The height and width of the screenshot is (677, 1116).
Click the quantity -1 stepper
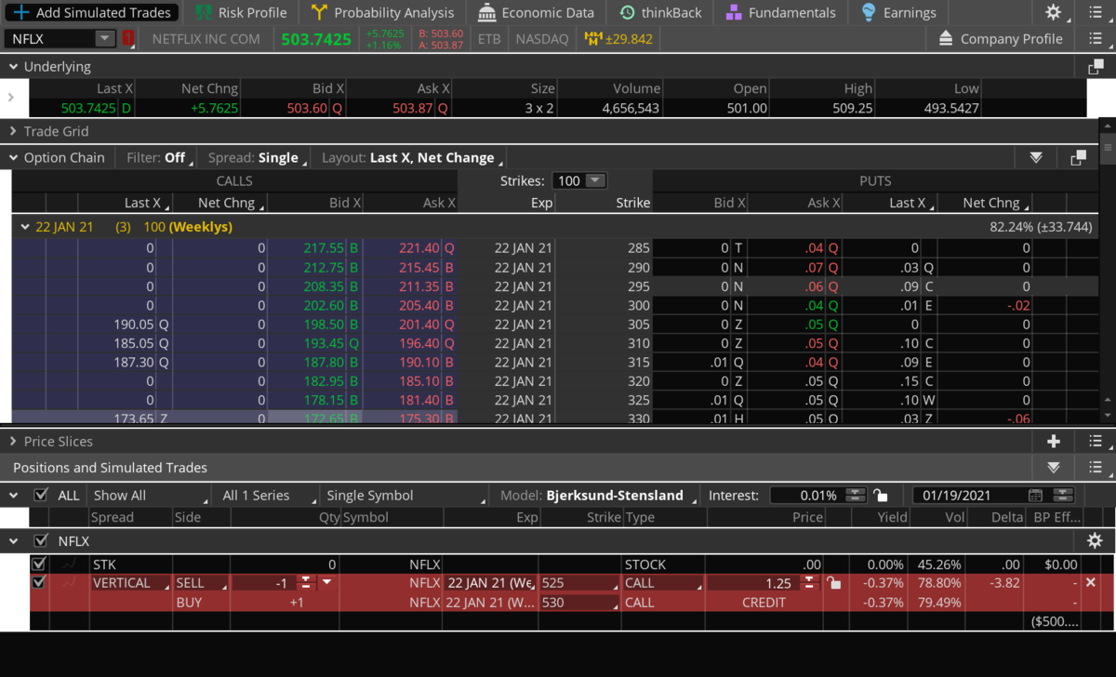click(305, 583)
